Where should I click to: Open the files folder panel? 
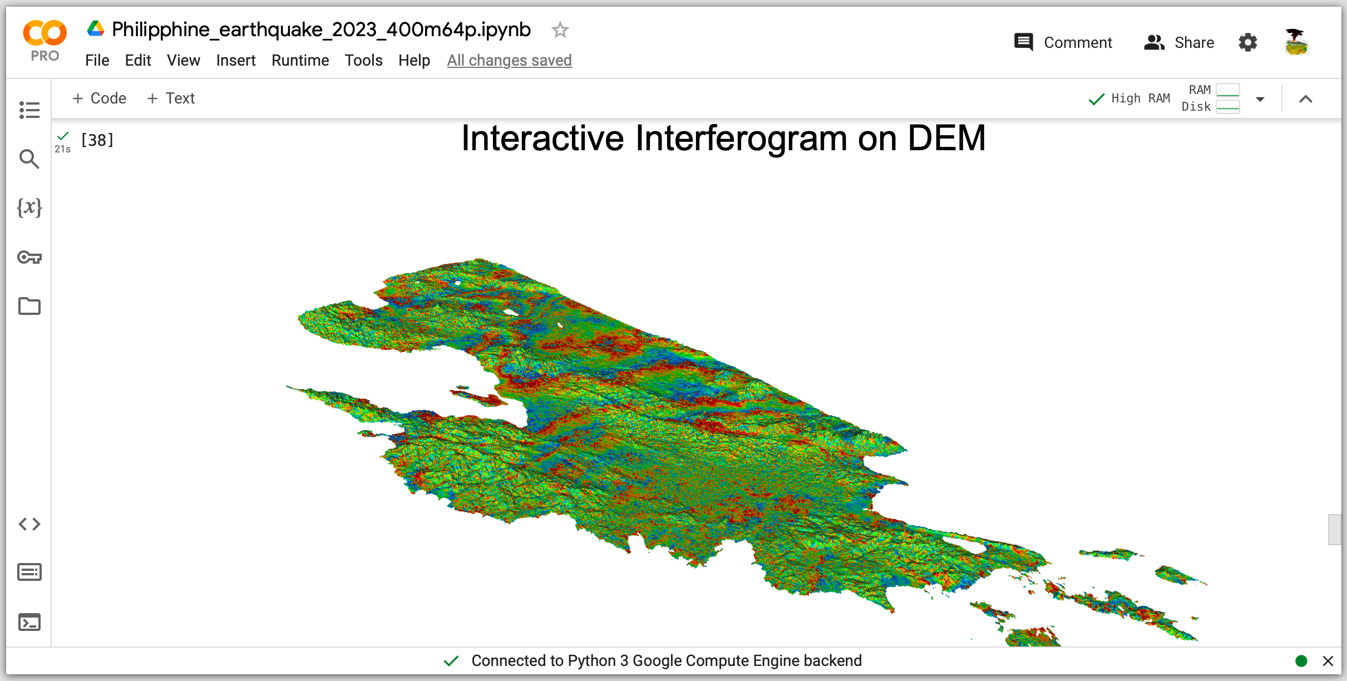tap(29, 306)
